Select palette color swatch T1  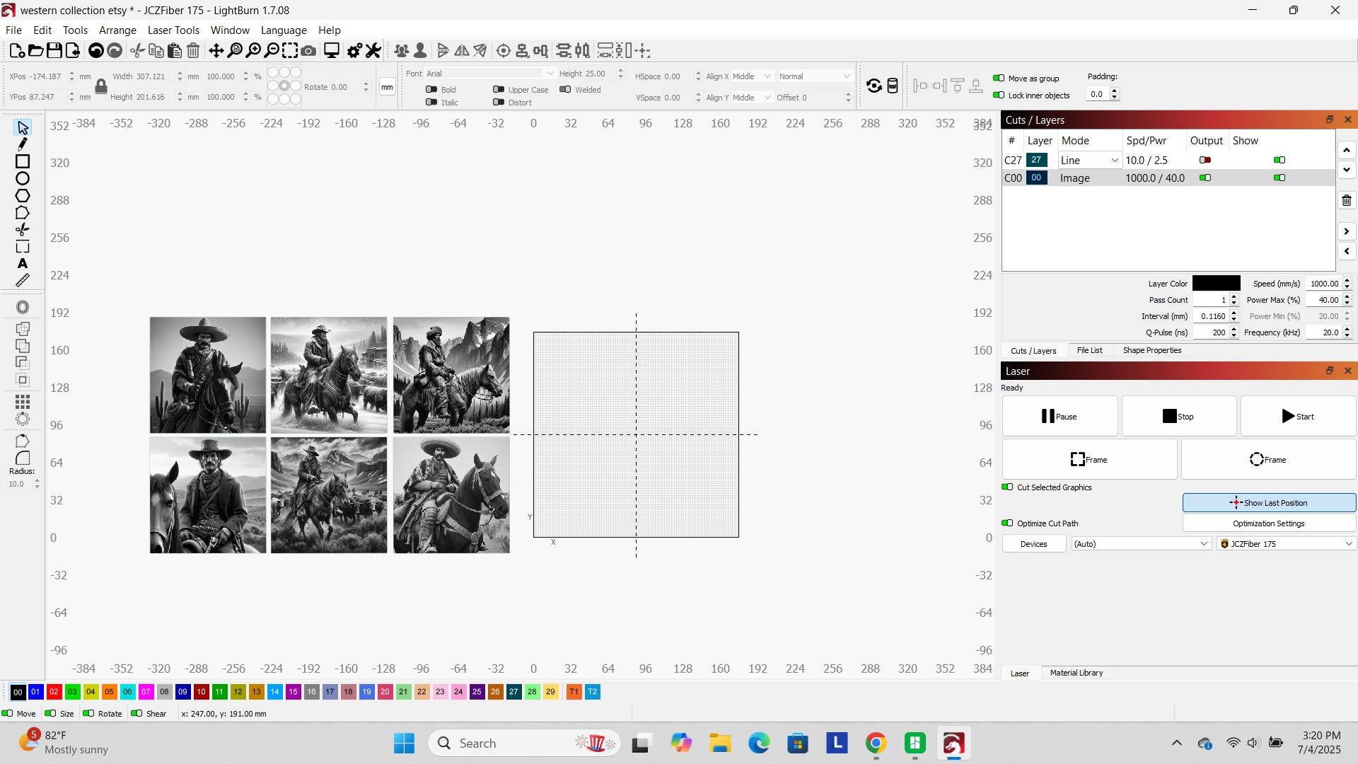[x=574, y=691]
